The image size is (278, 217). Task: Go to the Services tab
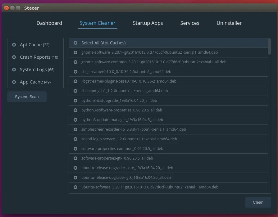click(x=189, y=23)
